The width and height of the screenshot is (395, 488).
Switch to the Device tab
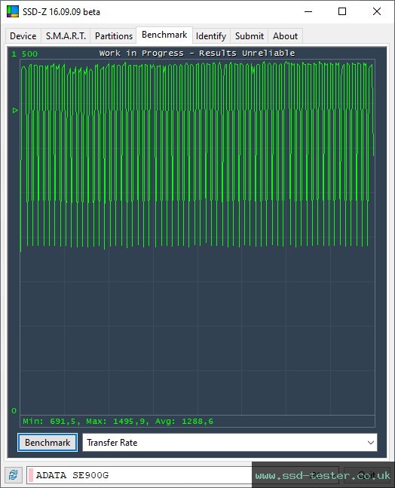pyautogui.click(x=23, y=36)
